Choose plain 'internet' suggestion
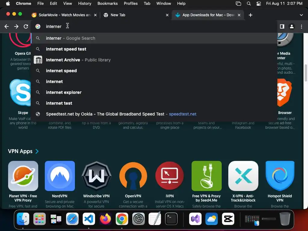The width and height of the screenshot is (308, 231). point(154,82)
